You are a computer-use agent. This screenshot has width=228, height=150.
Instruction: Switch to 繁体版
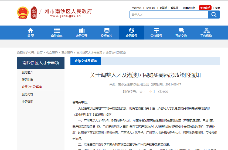(174, 8)
